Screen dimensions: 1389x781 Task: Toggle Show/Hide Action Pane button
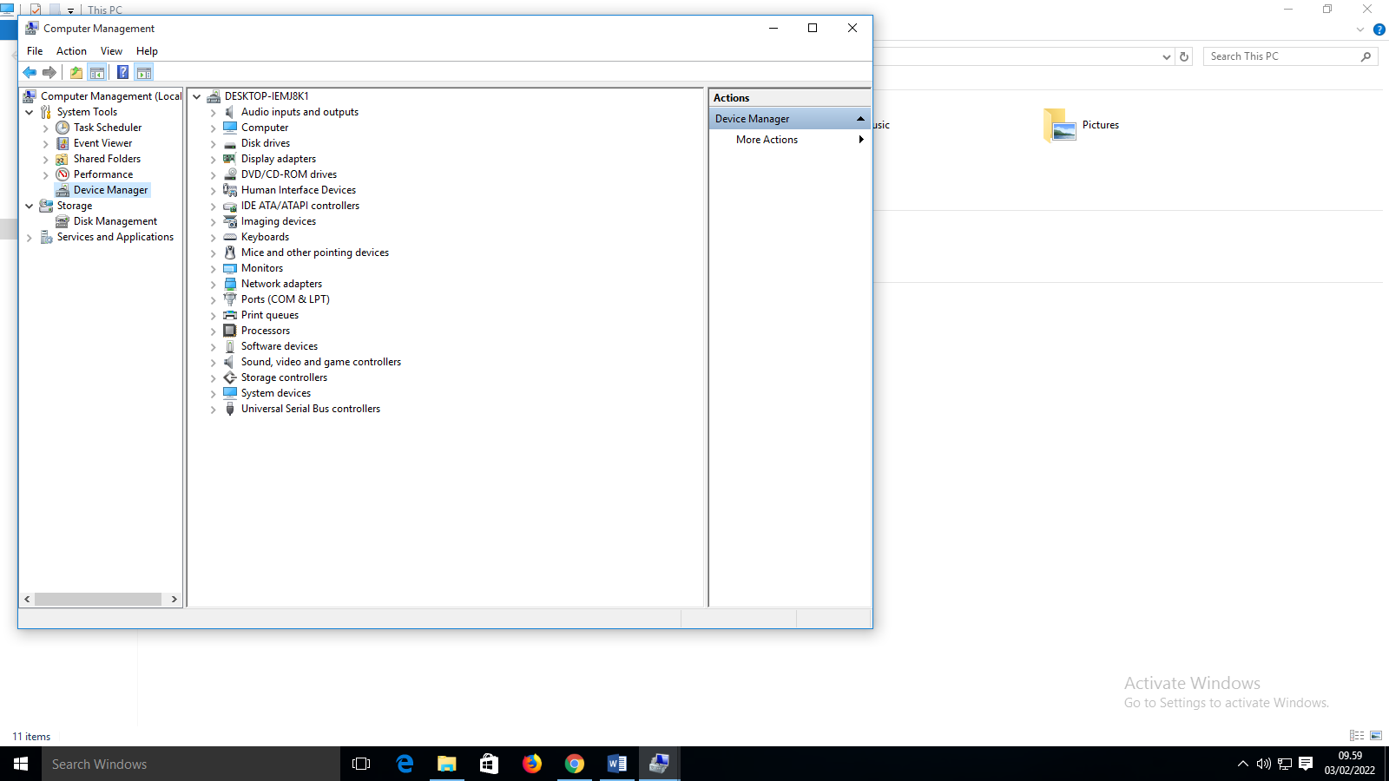tap(144, 73)
